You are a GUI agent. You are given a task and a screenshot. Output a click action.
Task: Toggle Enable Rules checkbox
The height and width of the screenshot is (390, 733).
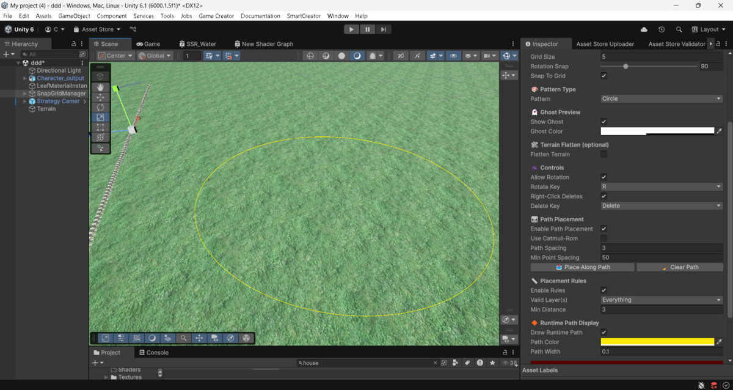(604, 290)
